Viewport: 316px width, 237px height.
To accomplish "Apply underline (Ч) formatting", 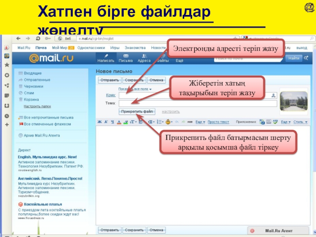I will pos(113,122).
